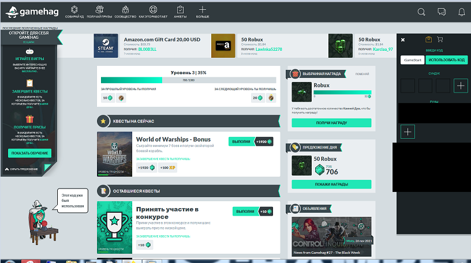Open the 'Собирай КД' nav item
Image resolution: width=471 pixels, height=263 pixels.
[x=74, y=12]
